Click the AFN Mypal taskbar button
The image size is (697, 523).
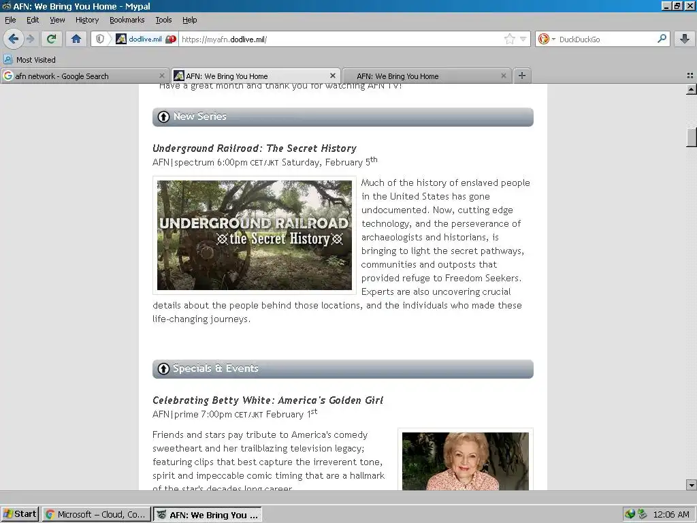coord(208,515)
